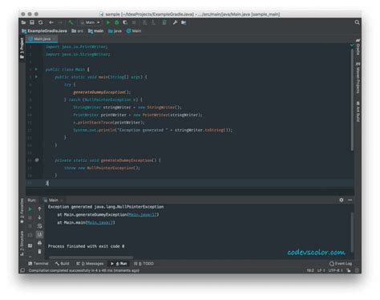Screen dimensions: 380x300
Task: Open settings with the wrench icon
Action: point(175,22)
